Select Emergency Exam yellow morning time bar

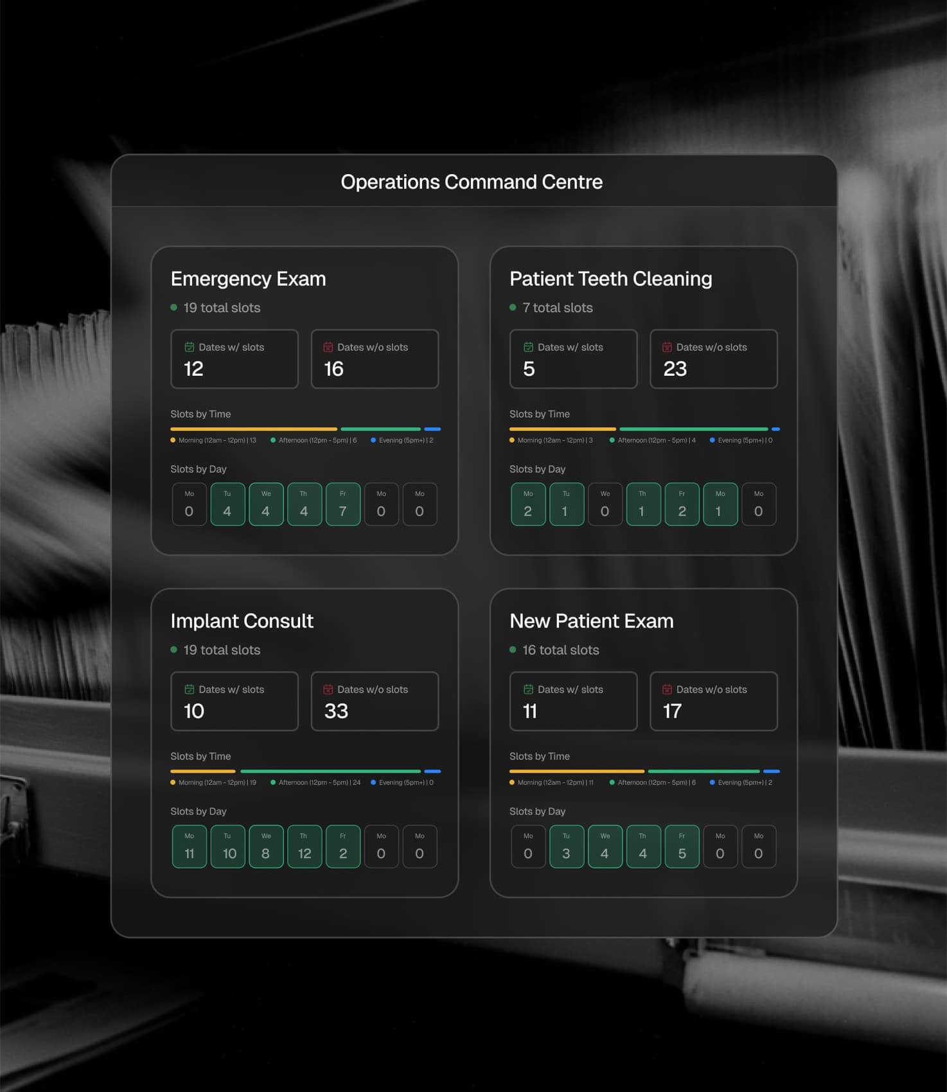coord(254,428)
